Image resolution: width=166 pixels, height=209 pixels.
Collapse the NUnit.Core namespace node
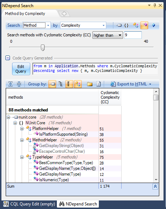point(15,123)
